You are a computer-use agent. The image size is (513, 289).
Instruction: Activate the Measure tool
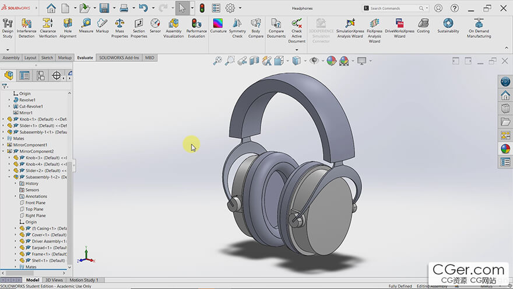click(86, 26)
